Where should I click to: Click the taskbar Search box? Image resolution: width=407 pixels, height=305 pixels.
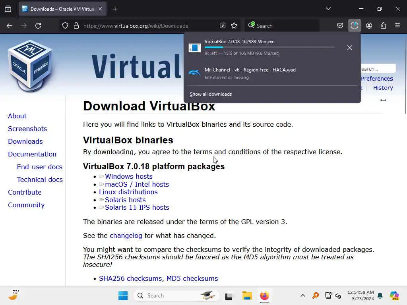(x=176, y=295)
